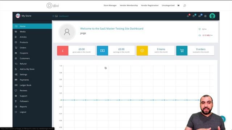Click the Refund arrows icon
The height and width of the screenshot is (130, 232).
click(16, 64)
